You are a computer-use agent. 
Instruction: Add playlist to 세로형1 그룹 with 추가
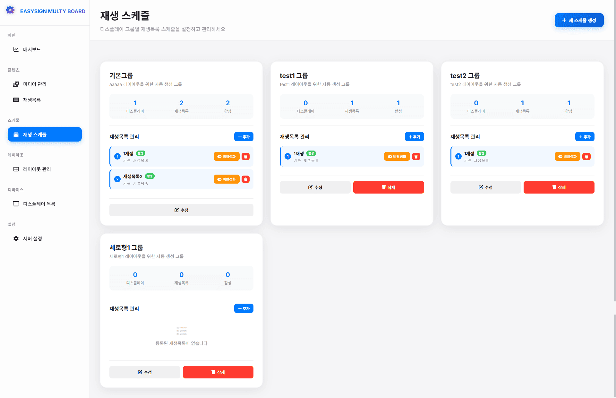(244, 308)
